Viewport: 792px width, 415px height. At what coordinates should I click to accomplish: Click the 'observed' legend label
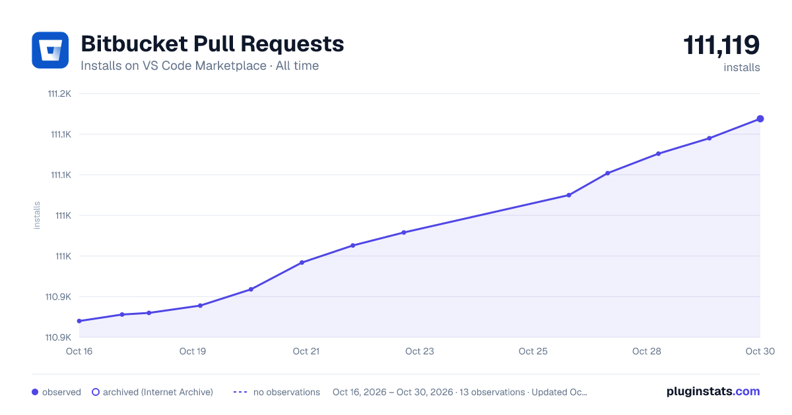[x=61, y=392]
